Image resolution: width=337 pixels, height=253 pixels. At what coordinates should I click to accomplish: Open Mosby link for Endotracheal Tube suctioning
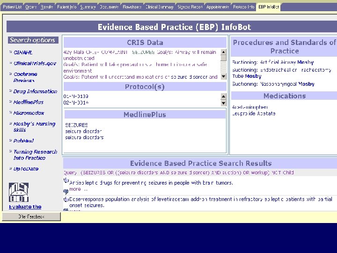click(x=253, y=76)
